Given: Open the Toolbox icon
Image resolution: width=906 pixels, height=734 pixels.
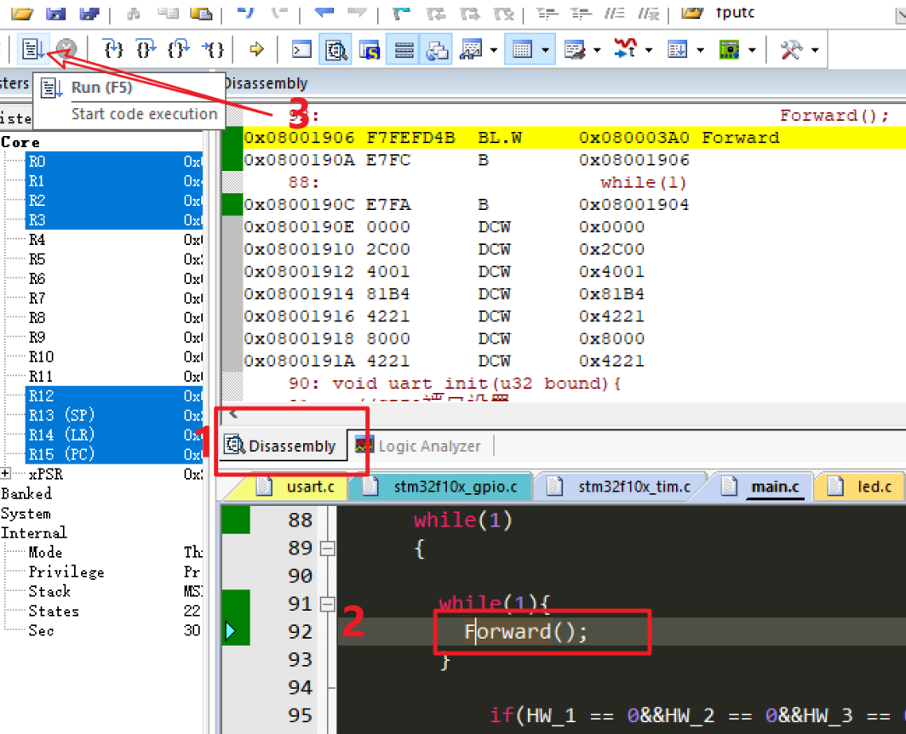Looking at the screenshot, I should pos(792,49).
